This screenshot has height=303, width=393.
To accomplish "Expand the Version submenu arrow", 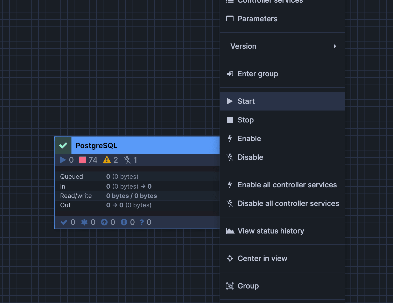I will coord(335,46).
